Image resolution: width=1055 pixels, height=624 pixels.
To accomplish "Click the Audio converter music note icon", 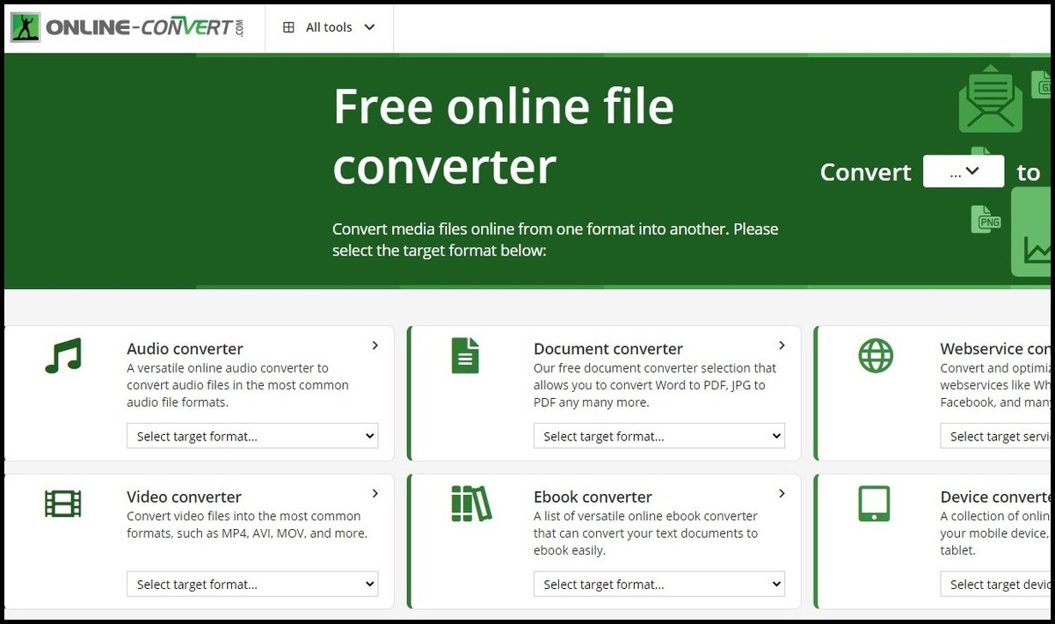I will point(62,355).
